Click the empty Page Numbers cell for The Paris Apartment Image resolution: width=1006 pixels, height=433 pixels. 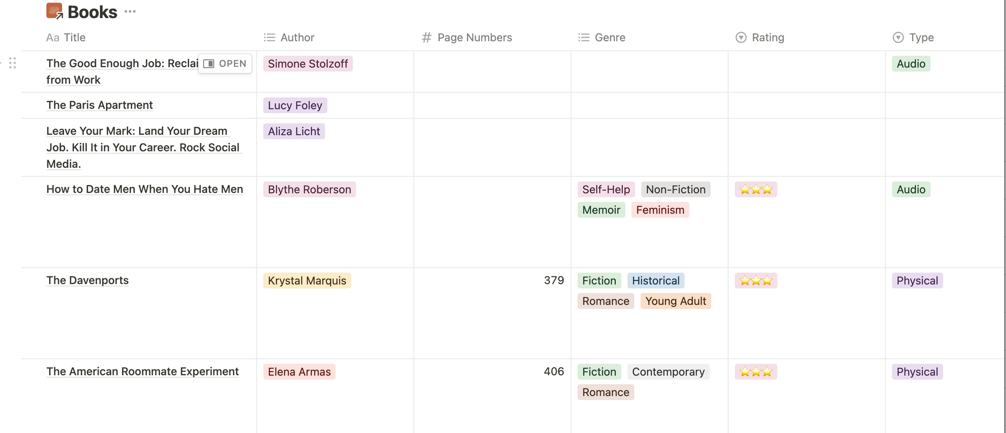[x=492, y=105]
